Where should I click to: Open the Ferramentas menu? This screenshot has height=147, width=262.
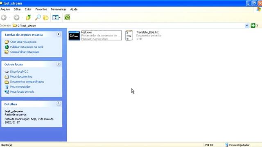59,9
